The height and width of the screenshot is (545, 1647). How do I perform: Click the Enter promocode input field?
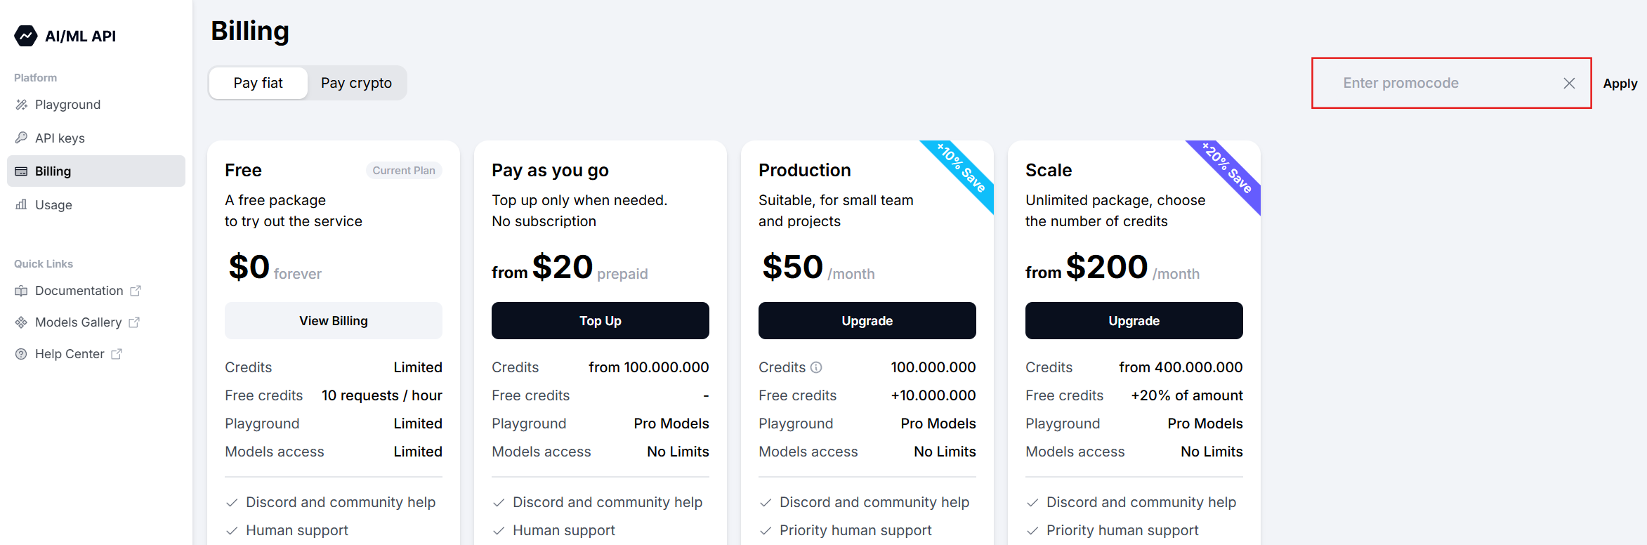click(x=1433, y=84)
